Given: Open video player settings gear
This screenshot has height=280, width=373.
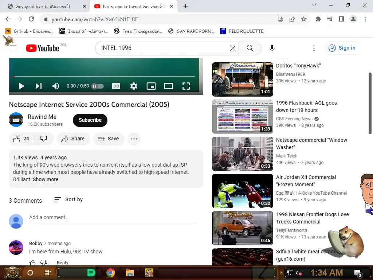Looking at the screenshot, I should pos(134,86).
